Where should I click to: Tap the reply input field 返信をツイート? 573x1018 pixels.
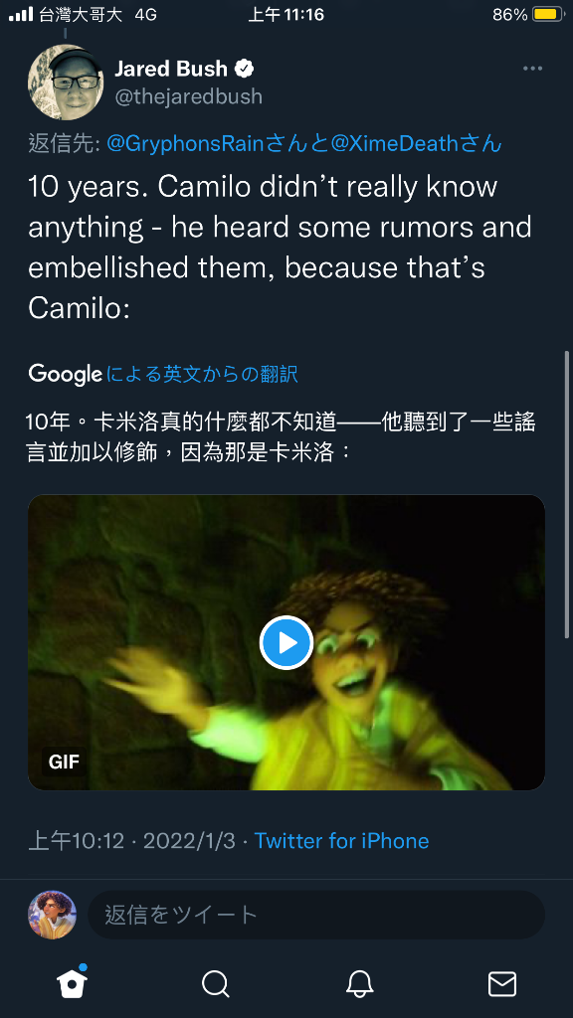click(x=316, y=915)
